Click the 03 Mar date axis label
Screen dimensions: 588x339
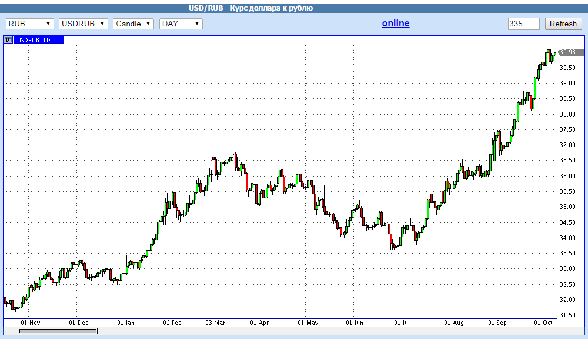click(215, 323)
